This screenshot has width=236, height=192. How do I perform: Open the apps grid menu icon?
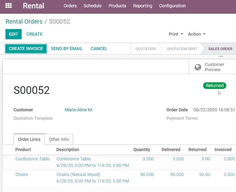(x=9, y=6)
